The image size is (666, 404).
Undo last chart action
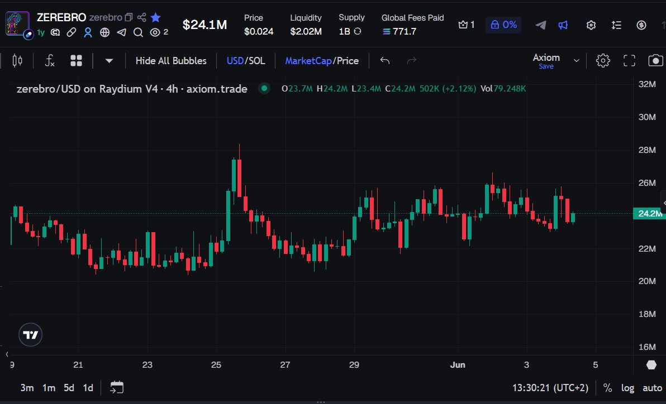[385, 61]
